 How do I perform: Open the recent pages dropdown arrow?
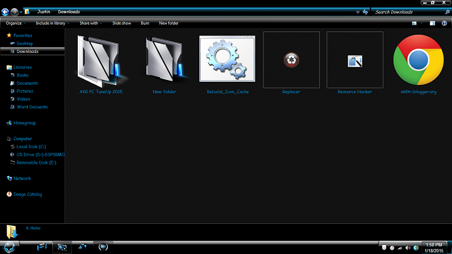pyautogui.click(x=20, y=12)
